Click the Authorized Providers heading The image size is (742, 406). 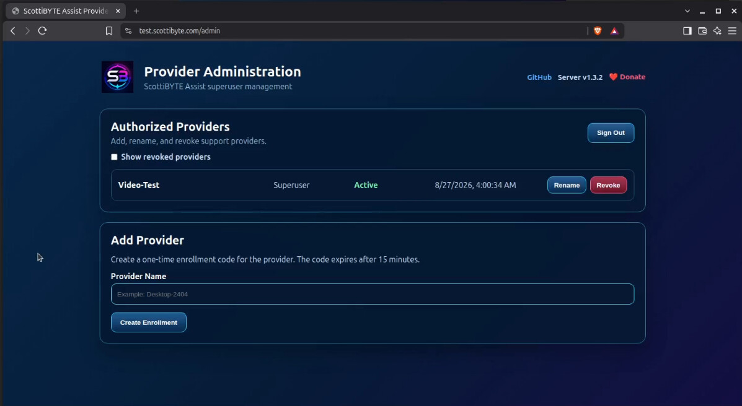[170, 127]
